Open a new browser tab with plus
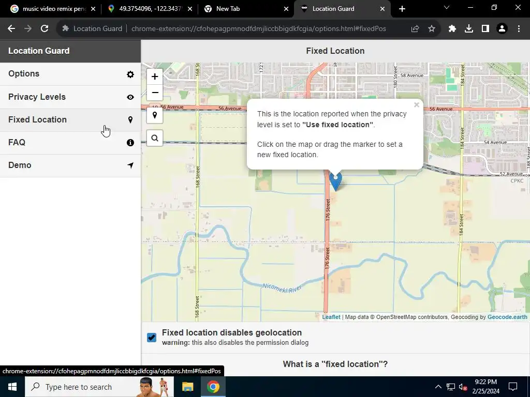This screenshot has height=397, width=530. [402, 9]
